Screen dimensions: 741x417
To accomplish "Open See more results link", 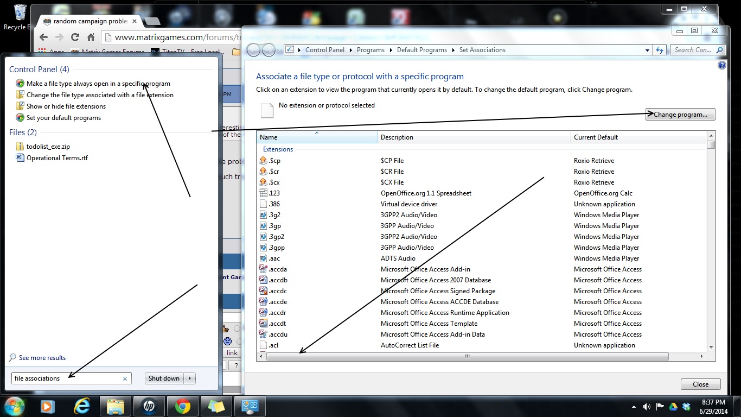I will 42,358.
